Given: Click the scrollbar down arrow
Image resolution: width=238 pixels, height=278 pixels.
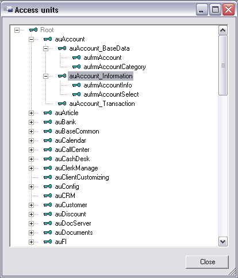Looking at the screenshot, I should click(x=223, y=242).
